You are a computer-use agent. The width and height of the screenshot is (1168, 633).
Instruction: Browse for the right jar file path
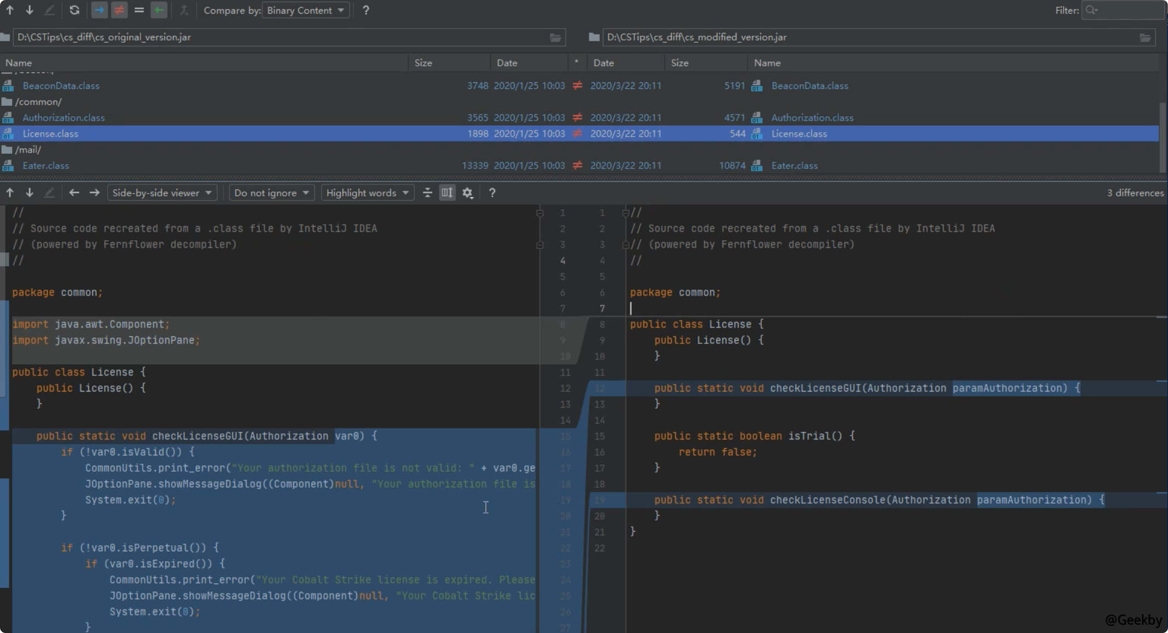coord(1145,37)
